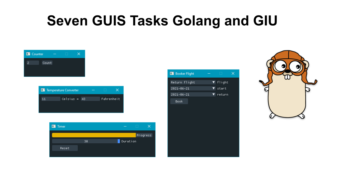
Task: Open the start date picker showing 2021-06-21
Action: tap(190, 88)
